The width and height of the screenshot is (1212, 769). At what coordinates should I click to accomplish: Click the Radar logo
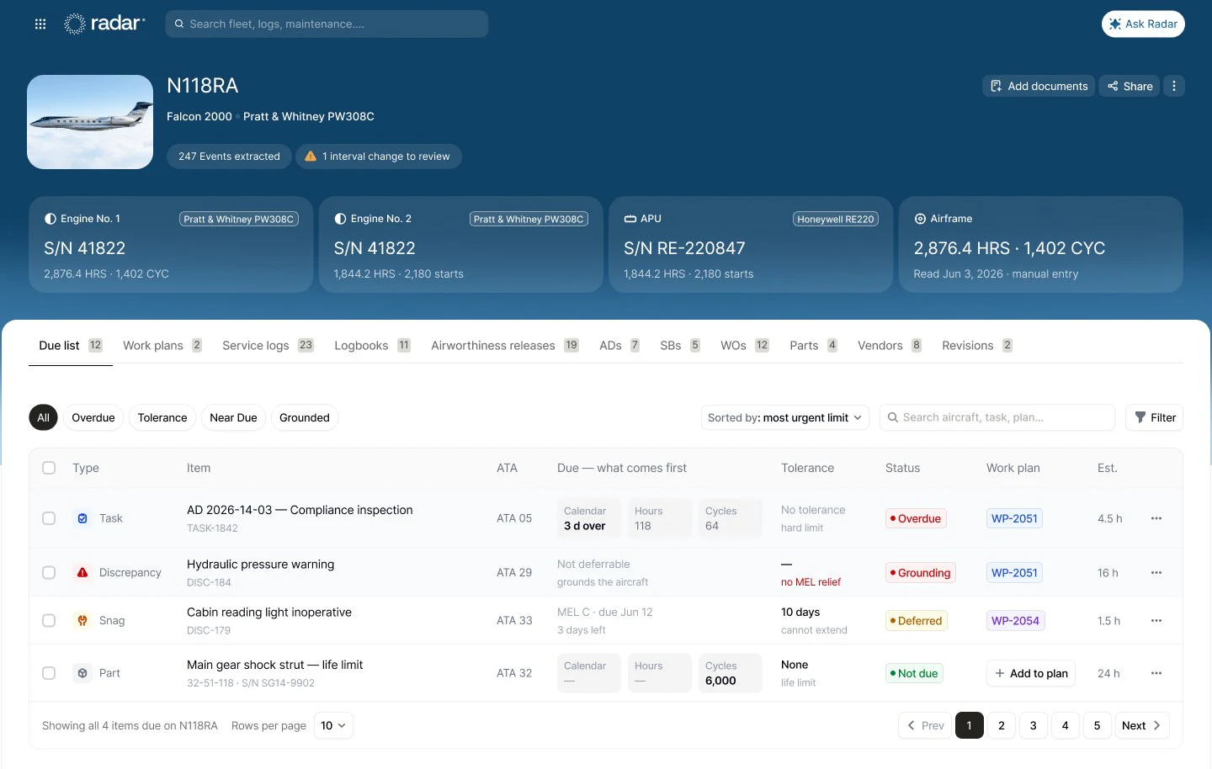pos(104,24)
